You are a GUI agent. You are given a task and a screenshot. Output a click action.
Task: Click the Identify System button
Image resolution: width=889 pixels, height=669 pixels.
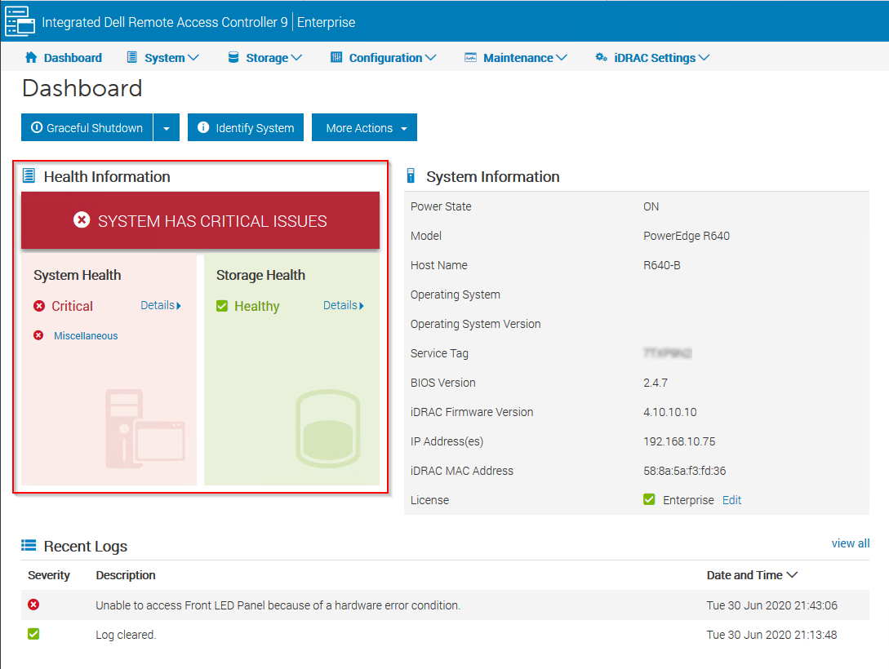point(245,127)
